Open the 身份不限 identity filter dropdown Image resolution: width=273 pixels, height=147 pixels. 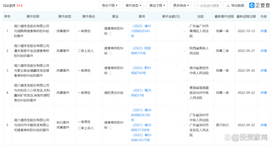109,6
